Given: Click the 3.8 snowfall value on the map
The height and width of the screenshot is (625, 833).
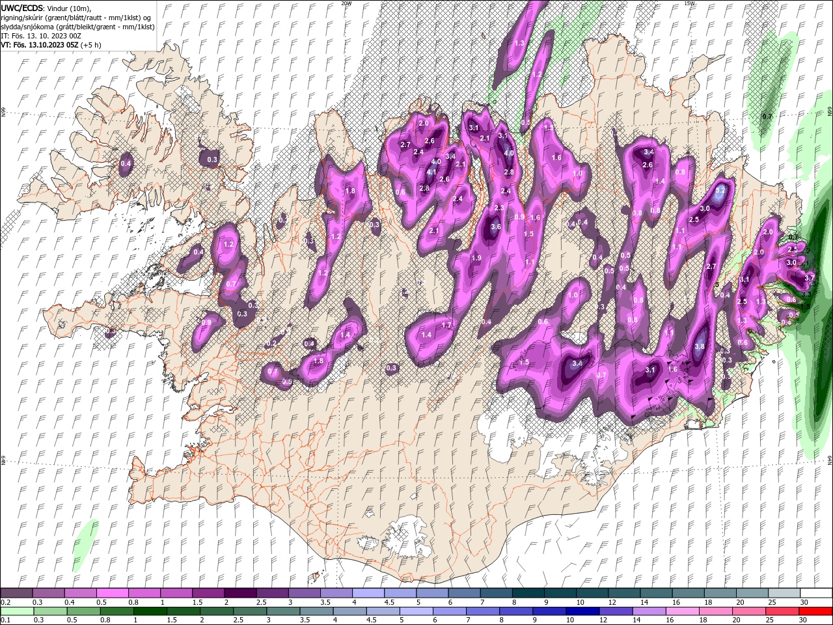Looking at the screenshot, I should point(700,347).
